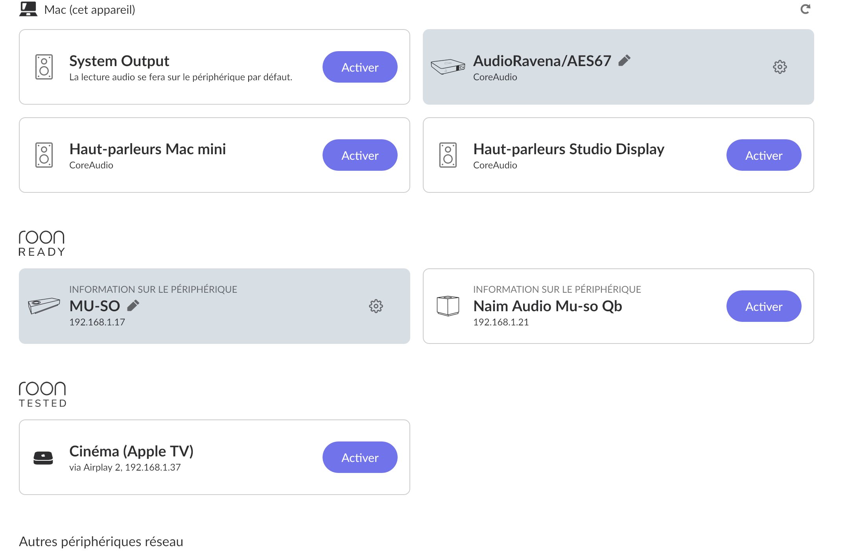
Task: Enable Cinéma (Apple TV) via Airplay
Action: (x=359, y=457)
